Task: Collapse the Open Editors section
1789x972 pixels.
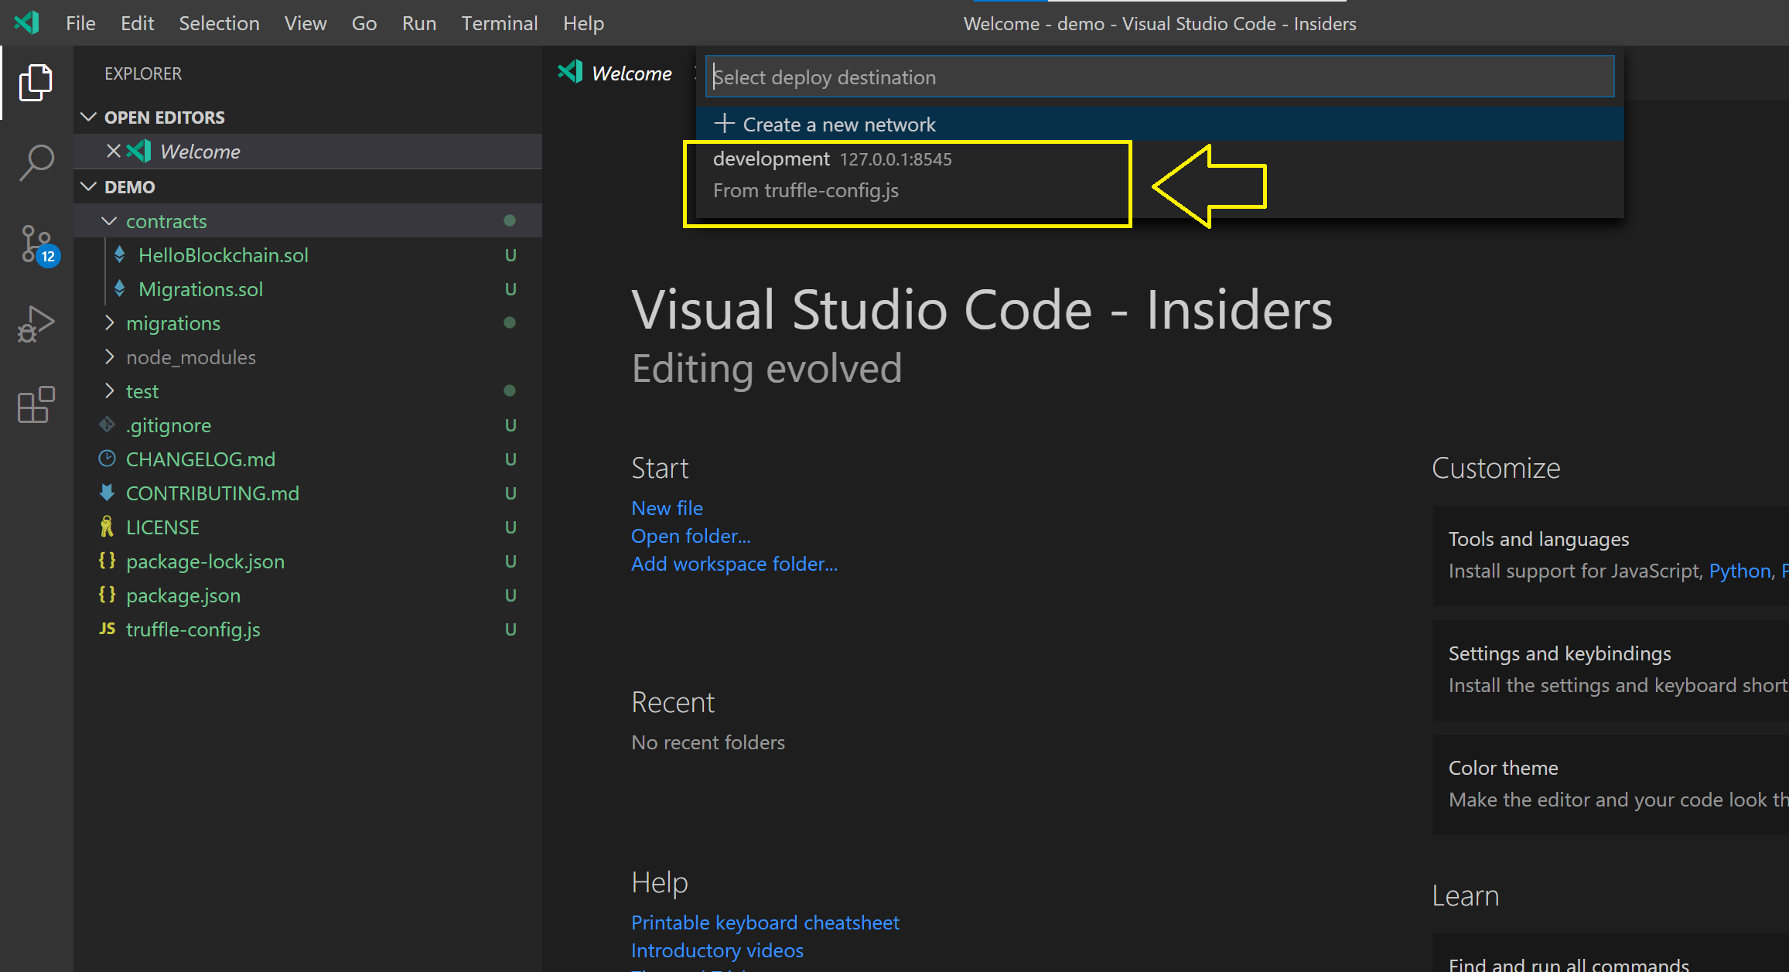Action: point(89,117)
